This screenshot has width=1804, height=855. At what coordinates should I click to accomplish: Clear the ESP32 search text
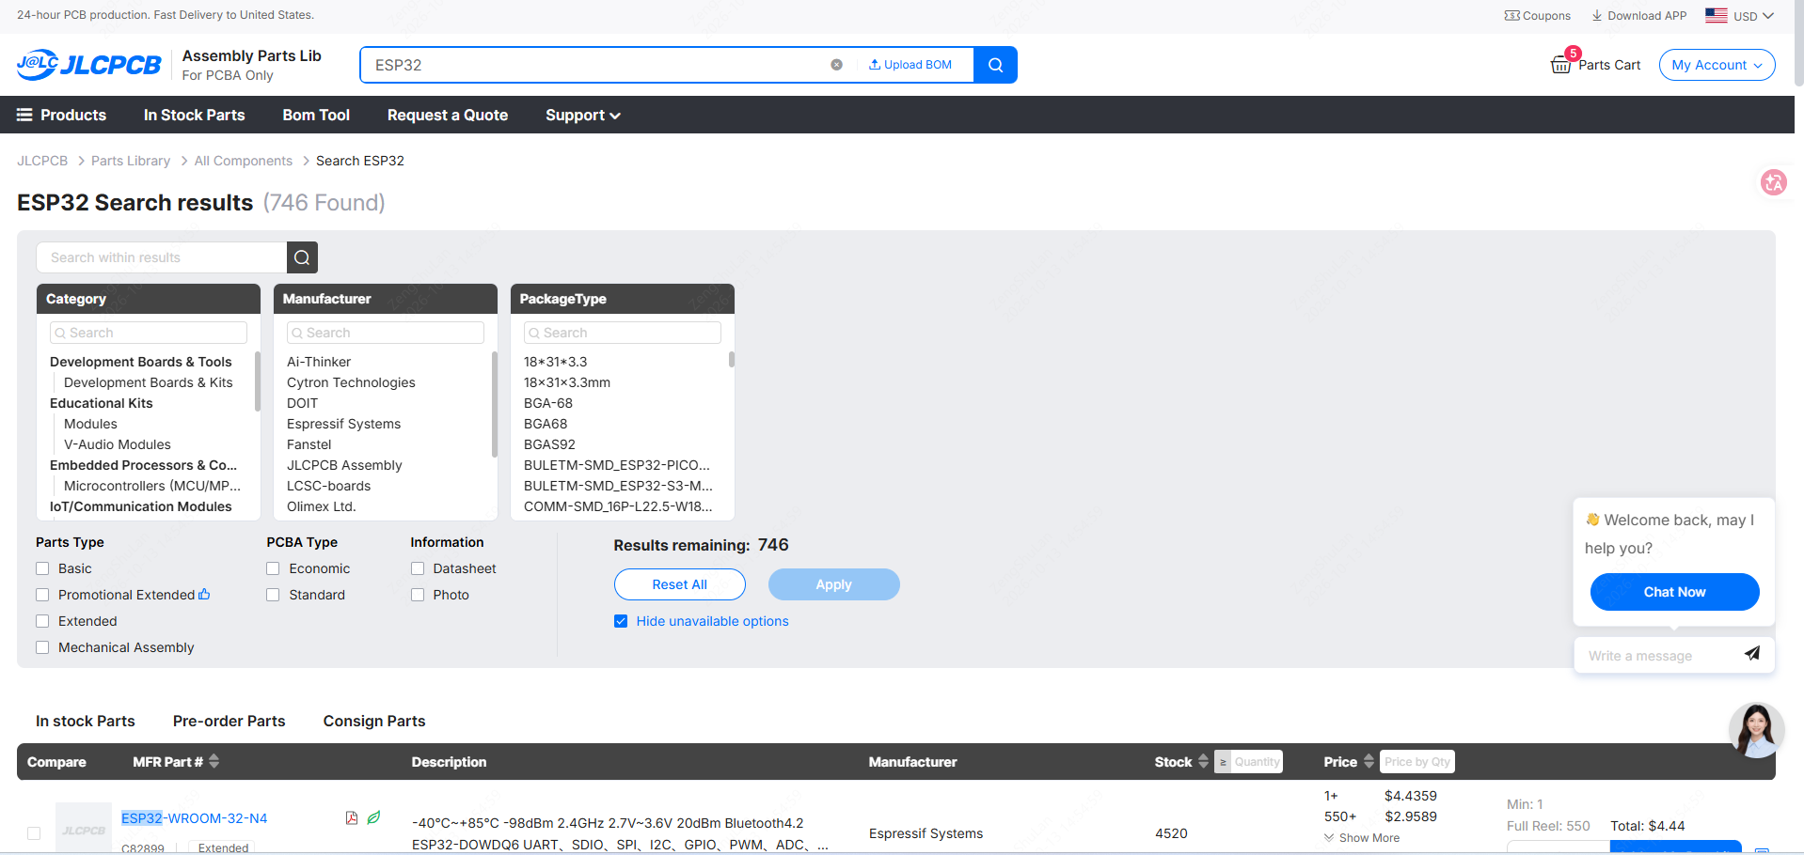(836, 65)
